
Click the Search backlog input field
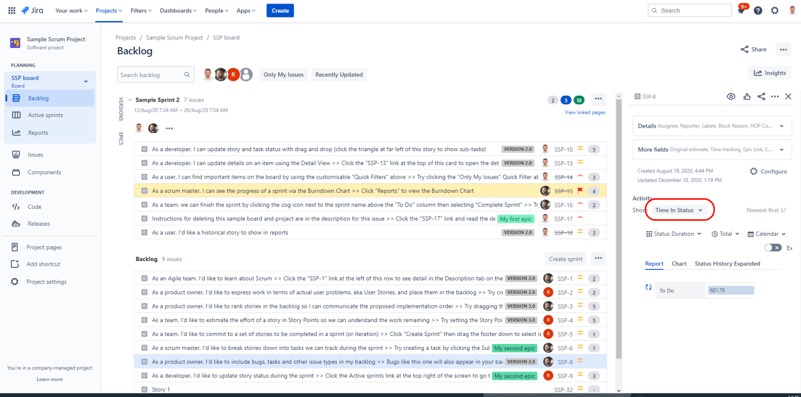(x=150, y=75)
